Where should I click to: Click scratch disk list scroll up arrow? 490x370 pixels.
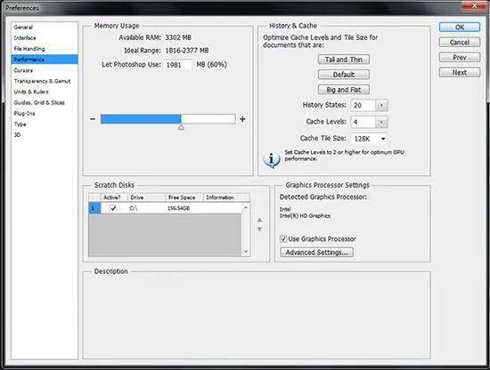click(x=246, y=207)
